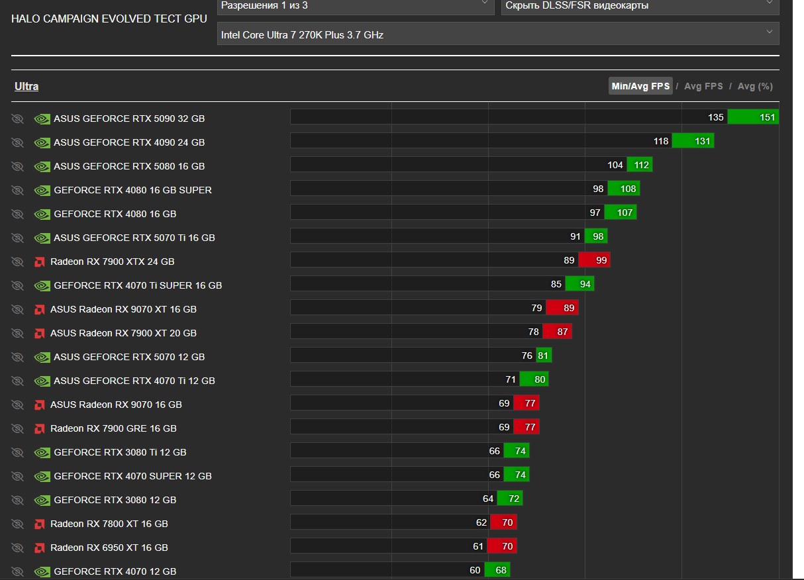Hide the GEFORCE RTX 3080 Ti row
The image size is (804, 580).
(18, 452)
